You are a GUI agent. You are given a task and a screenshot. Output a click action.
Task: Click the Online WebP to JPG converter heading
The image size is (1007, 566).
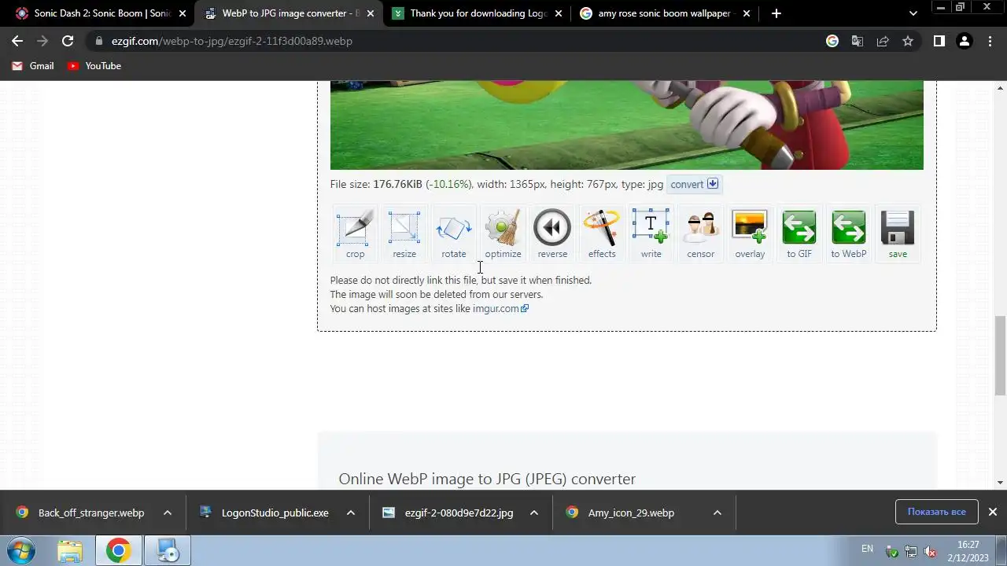pyautogui.click(x=487, y=479)
